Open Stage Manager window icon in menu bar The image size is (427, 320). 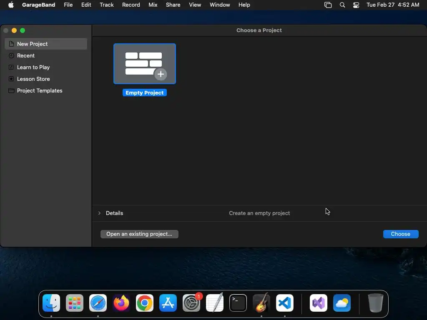(x=328, y=5)
